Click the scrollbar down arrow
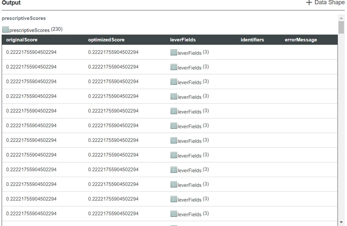The image size is (347, 226). (x=341, y=222)
